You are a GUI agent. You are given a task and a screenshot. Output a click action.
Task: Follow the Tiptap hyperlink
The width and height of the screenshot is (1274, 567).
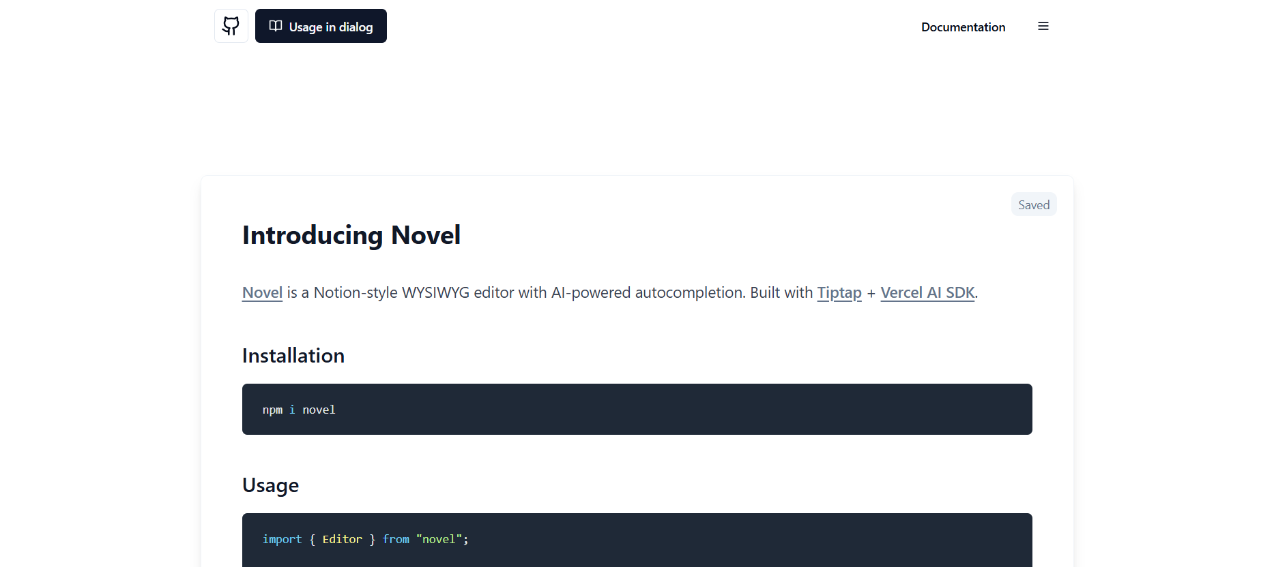(839, 292)
